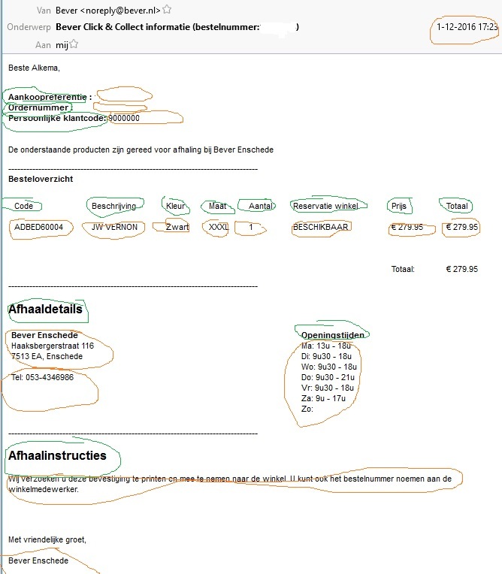Viewport: 502px width, 574px height.
Task: Click the Ordernummer label
Action: [38, 107]
